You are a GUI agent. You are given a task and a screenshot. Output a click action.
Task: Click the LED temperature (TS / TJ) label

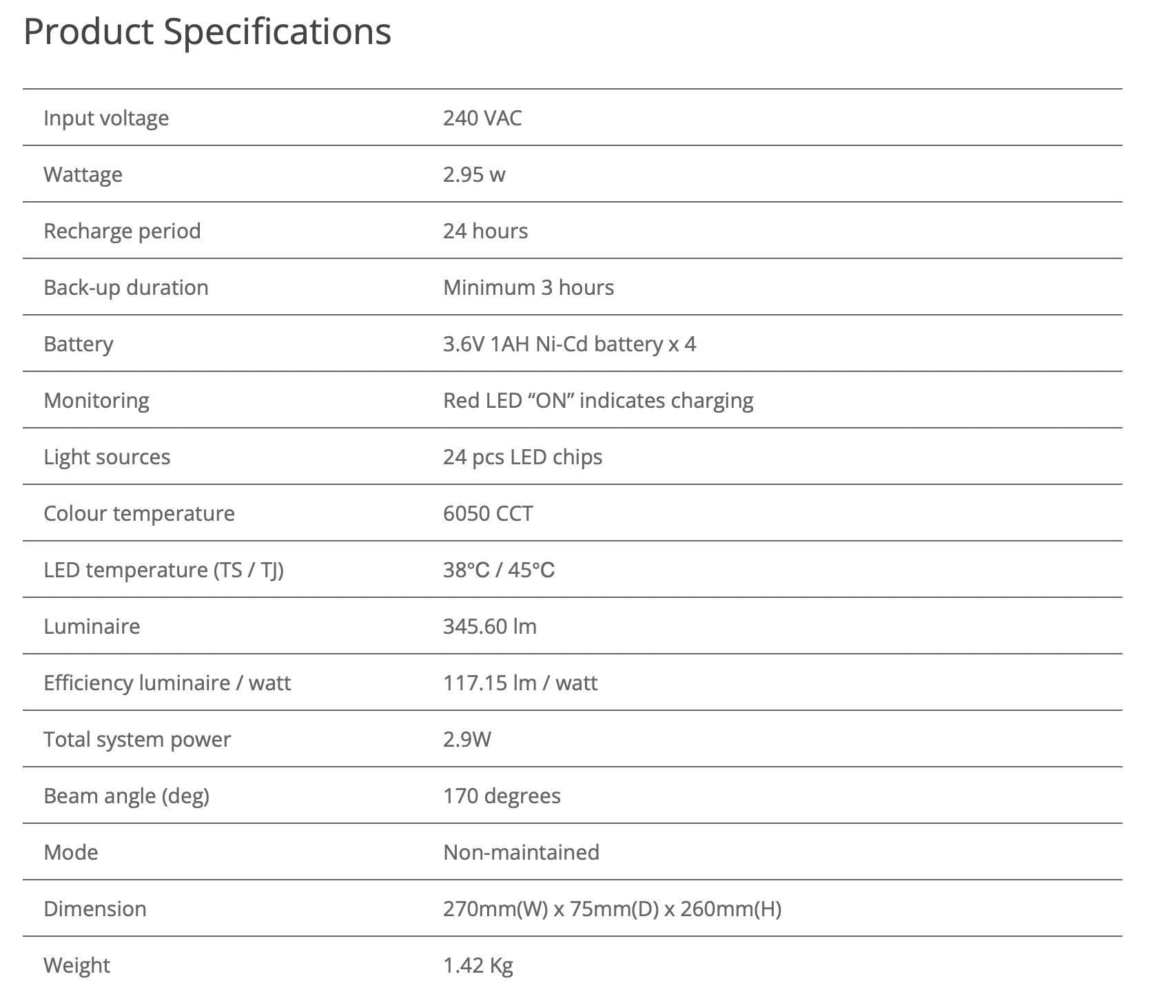(164, 570)
